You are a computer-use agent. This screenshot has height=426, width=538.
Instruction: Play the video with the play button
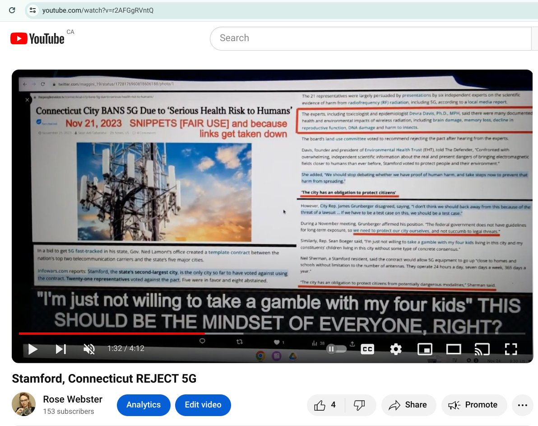[x=32, y=349]
